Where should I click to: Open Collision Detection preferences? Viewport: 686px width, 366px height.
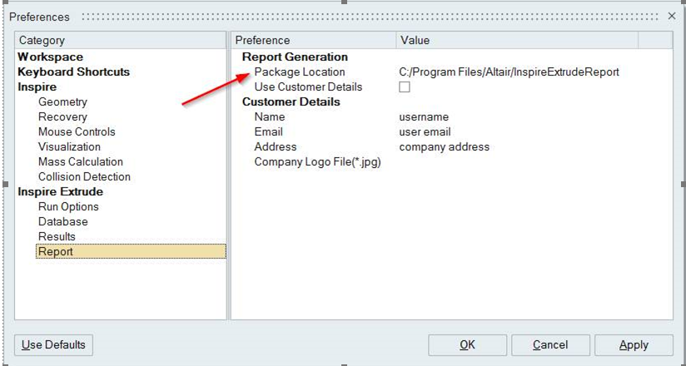click(x=84, y=176)
